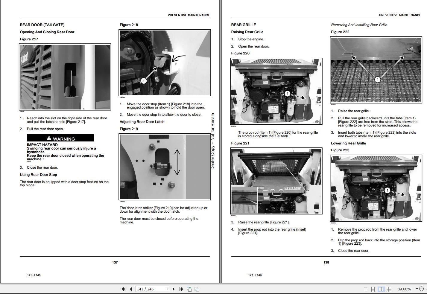Open the zoom level dropdown arrow
The width and height of the screenshot is (427, 294).
(x=417, y=289)
